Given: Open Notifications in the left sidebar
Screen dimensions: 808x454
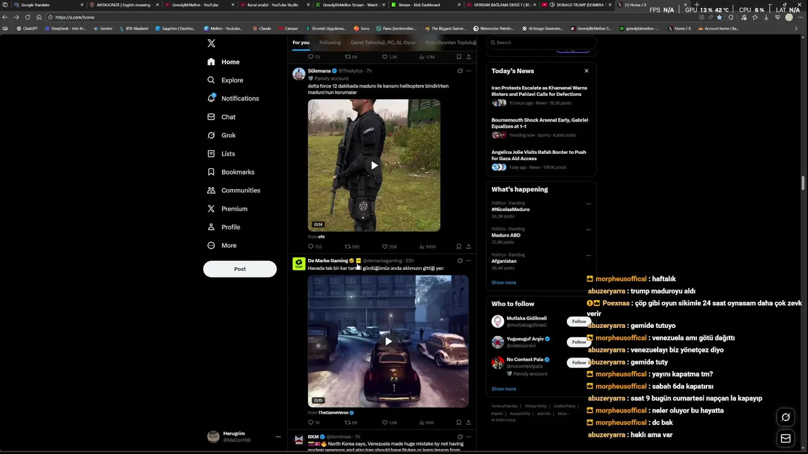Looking at the screenshot, I should [x=233, y=98].
